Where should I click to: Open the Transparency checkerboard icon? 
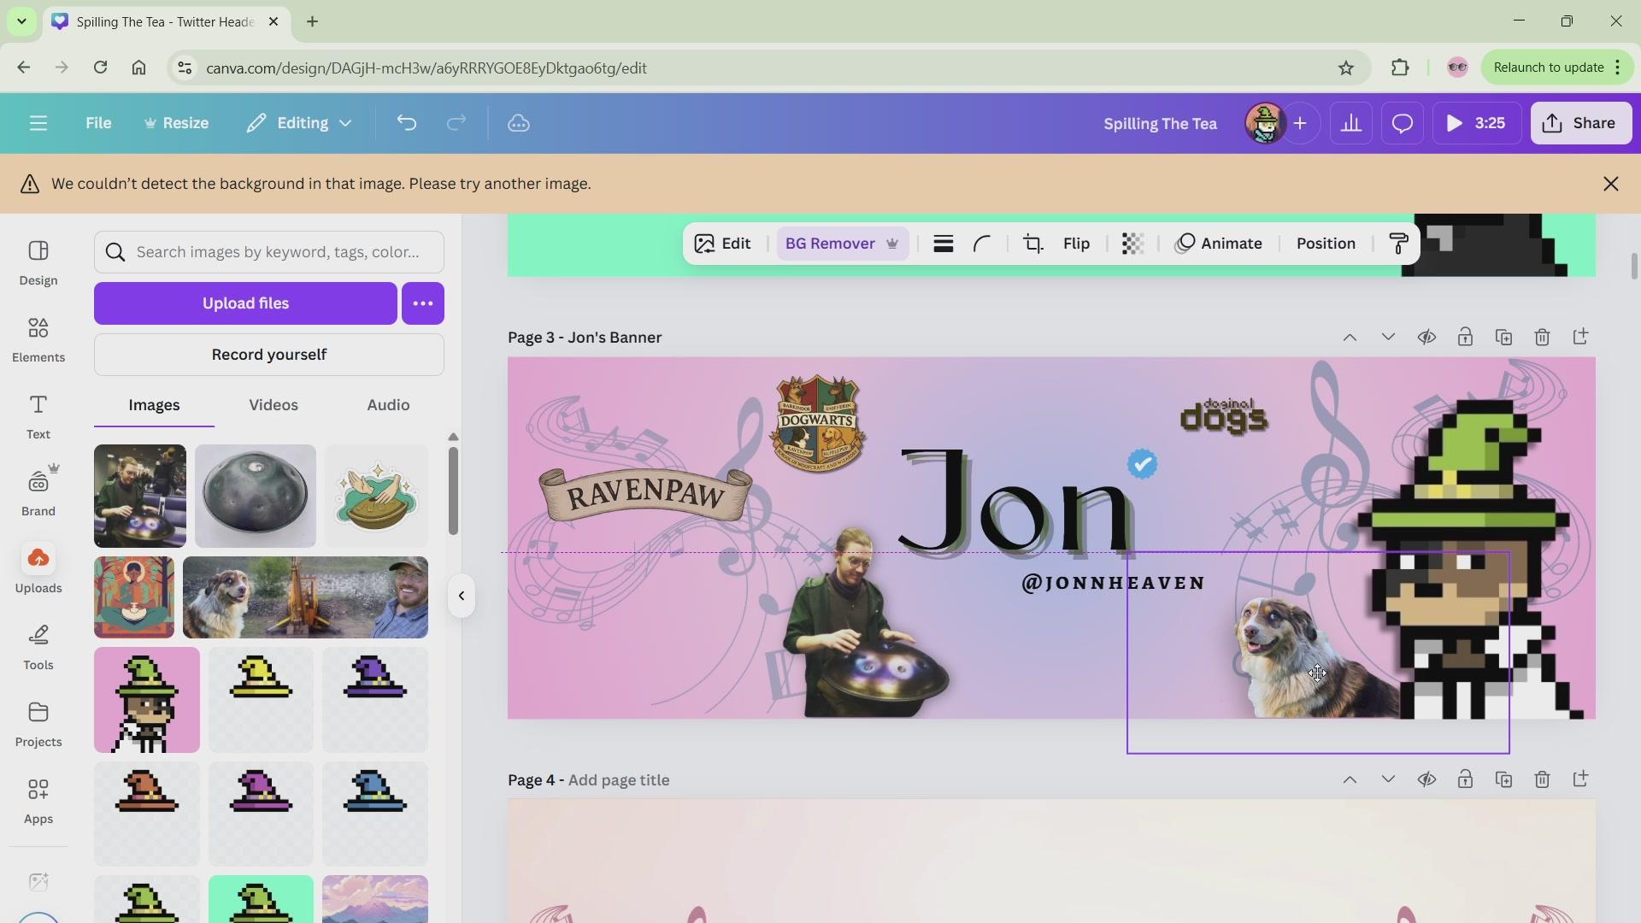tap(1132, 244)
